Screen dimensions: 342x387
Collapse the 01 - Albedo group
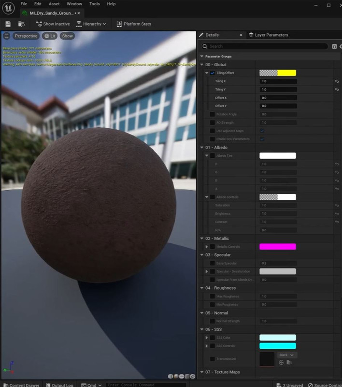202,148
